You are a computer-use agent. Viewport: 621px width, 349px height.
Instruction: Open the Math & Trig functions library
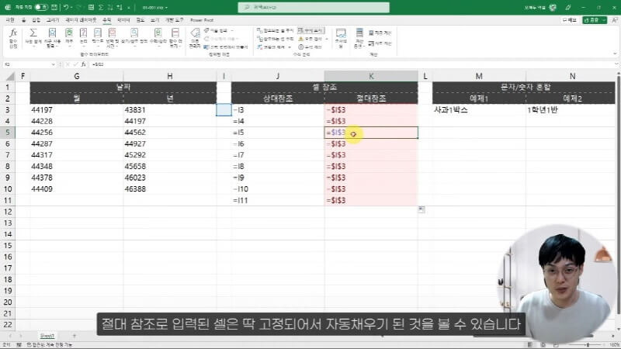[x=158, y=37]
